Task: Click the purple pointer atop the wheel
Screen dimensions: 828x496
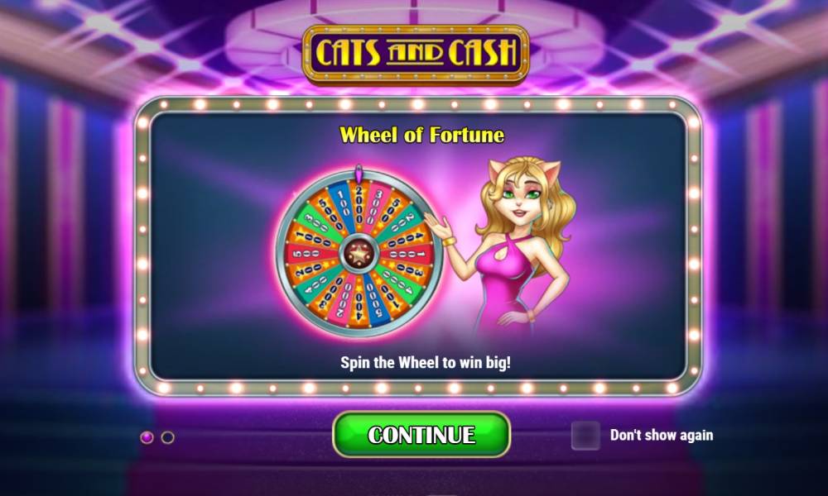Action: click(359, 173)
